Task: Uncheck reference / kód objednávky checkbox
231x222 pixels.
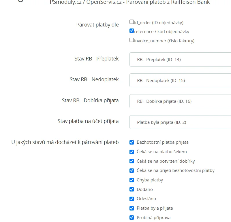Action: tap(132, 31)
